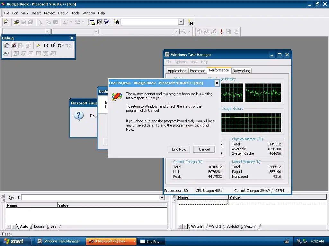329x246 pixels.
Task: Open the WizardBar filter combo dropdown
Action: point(96,32)
